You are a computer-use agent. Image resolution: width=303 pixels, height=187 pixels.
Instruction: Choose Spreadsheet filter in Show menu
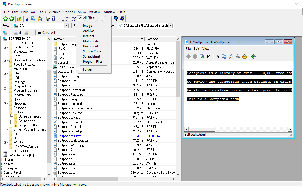[94, 56]
